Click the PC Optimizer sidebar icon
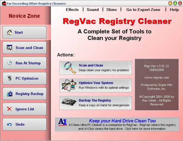Viewport: 183px width, 141px height. 9,78
